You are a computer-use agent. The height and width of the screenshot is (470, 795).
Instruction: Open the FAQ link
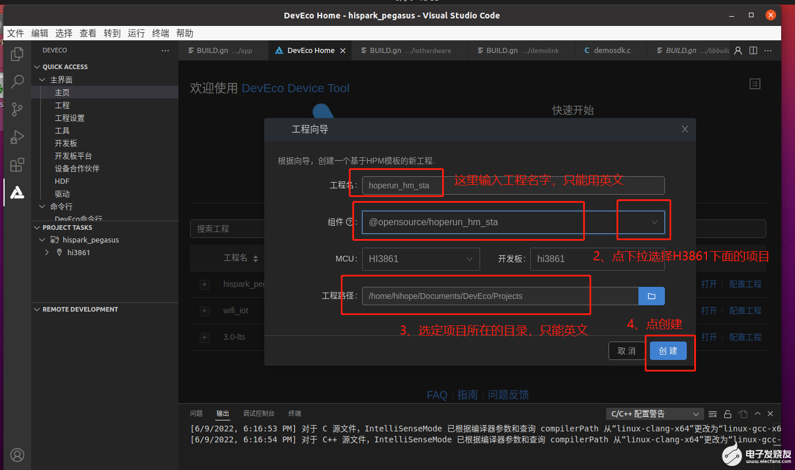(x=437, y=395)
